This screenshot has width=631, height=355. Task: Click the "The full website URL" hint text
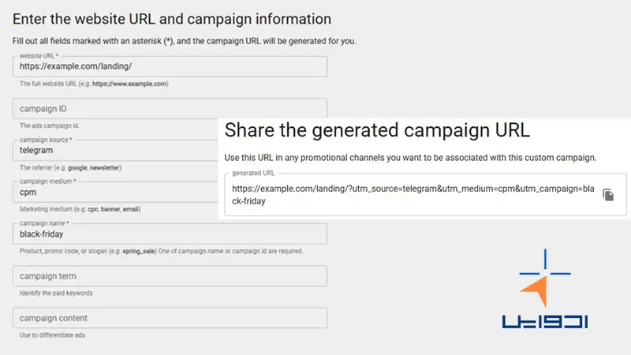click(x=94, y=84)
